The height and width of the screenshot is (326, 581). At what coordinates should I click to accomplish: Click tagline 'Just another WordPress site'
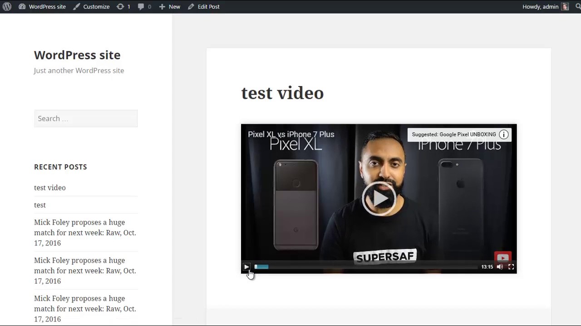[79, 70]
